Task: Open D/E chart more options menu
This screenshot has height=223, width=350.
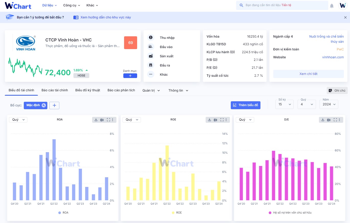Action: click(340, 120)
